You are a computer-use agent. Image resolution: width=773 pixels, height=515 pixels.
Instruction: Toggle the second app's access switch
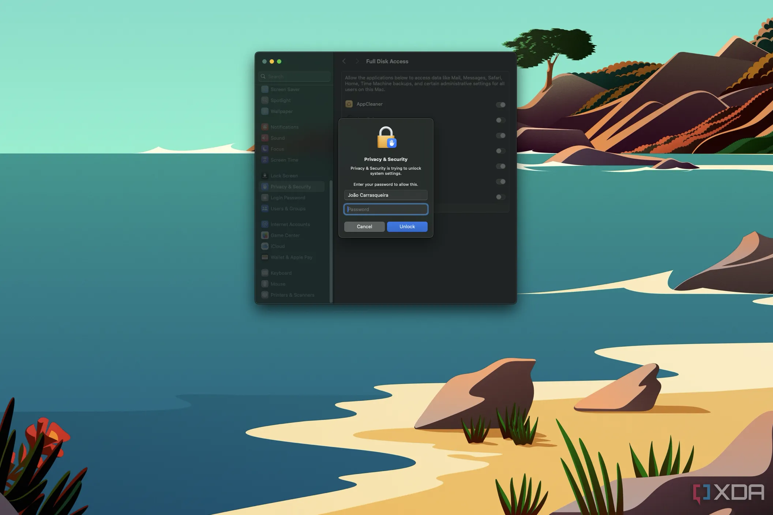(x=500, y=120)
